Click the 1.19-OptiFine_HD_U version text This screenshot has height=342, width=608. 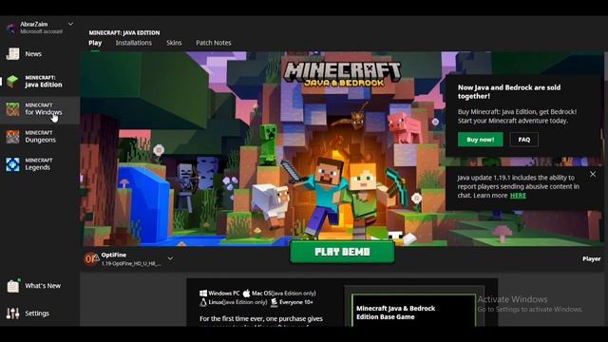pos(131,264)
